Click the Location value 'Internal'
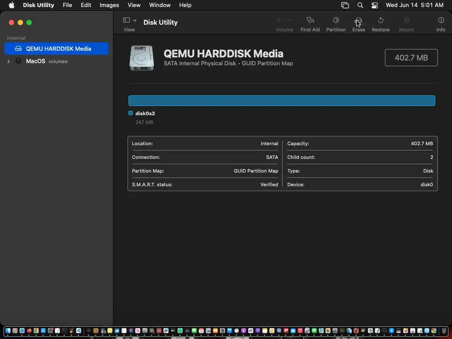Image resolution: width=452 pixels, height=339 pixels. 269,143
